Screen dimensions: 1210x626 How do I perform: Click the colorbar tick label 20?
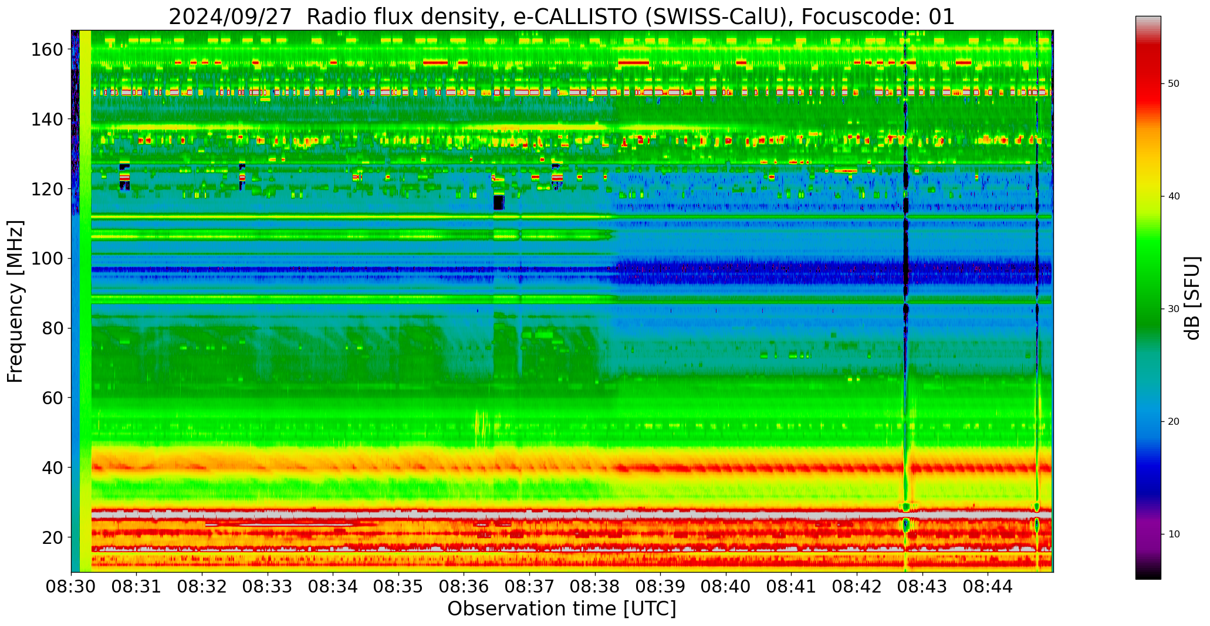tap(1174, 422)
